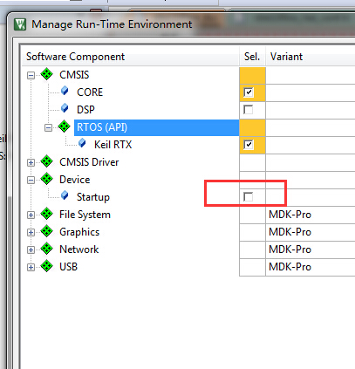
Task: Uncheck the Keil RTX checkbox
Action: pyautogui.click(x=249, y=145)
